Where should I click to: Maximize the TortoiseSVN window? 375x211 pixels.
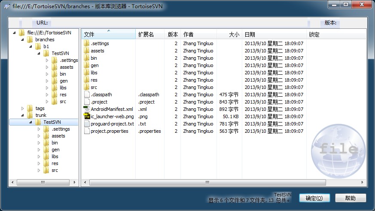pos(346,5)
